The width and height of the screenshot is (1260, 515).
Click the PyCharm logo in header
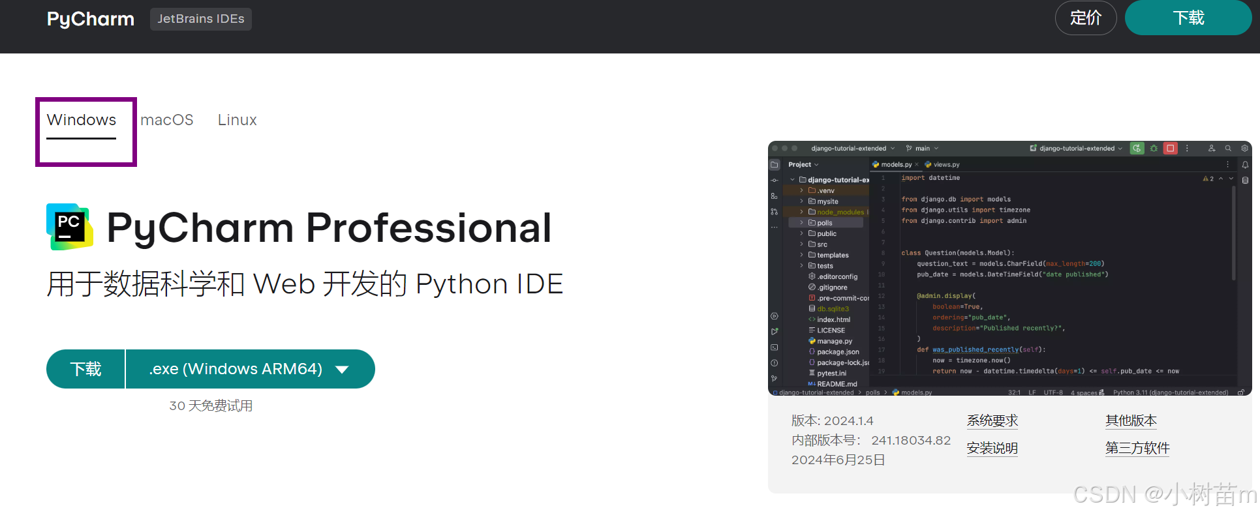91,19
